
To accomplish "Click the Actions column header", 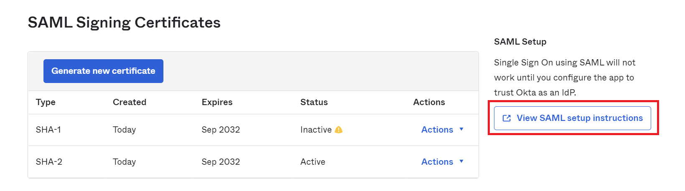I will (429, 102).
